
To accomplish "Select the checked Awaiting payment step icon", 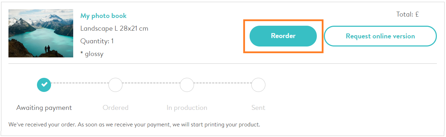I will (44, 85).
